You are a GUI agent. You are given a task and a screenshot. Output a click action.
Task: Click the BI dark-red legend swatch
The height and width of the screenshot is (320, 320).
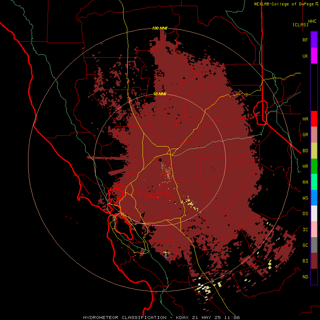click(314, 261)
